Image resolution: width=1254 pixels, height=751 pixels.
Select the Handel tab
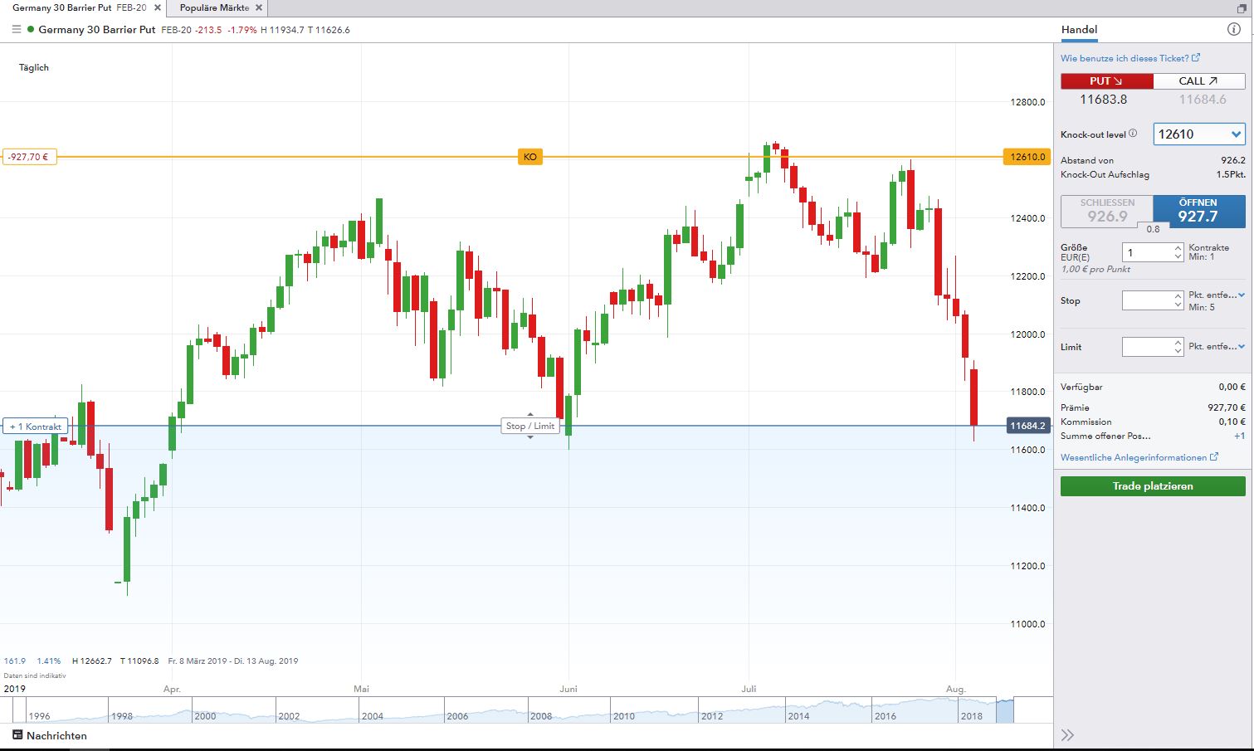[x=1079, y=30]
